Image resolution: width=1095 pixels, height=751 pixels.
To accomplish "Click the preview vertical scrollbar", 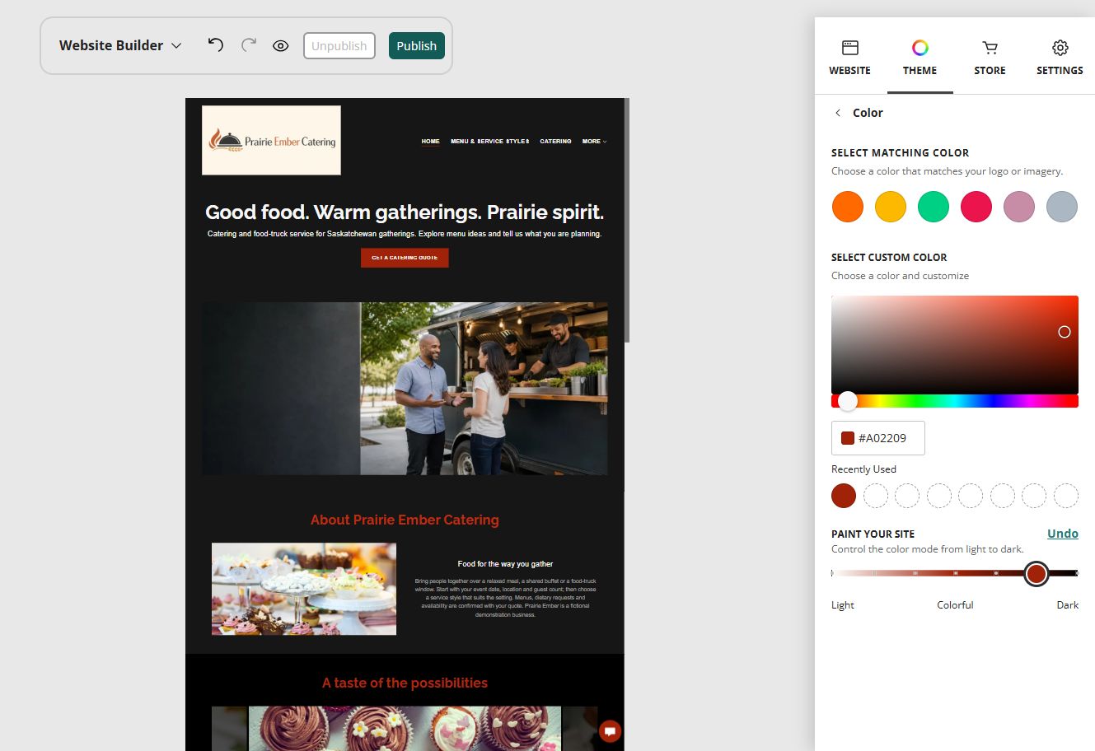I will coord(627,220).
